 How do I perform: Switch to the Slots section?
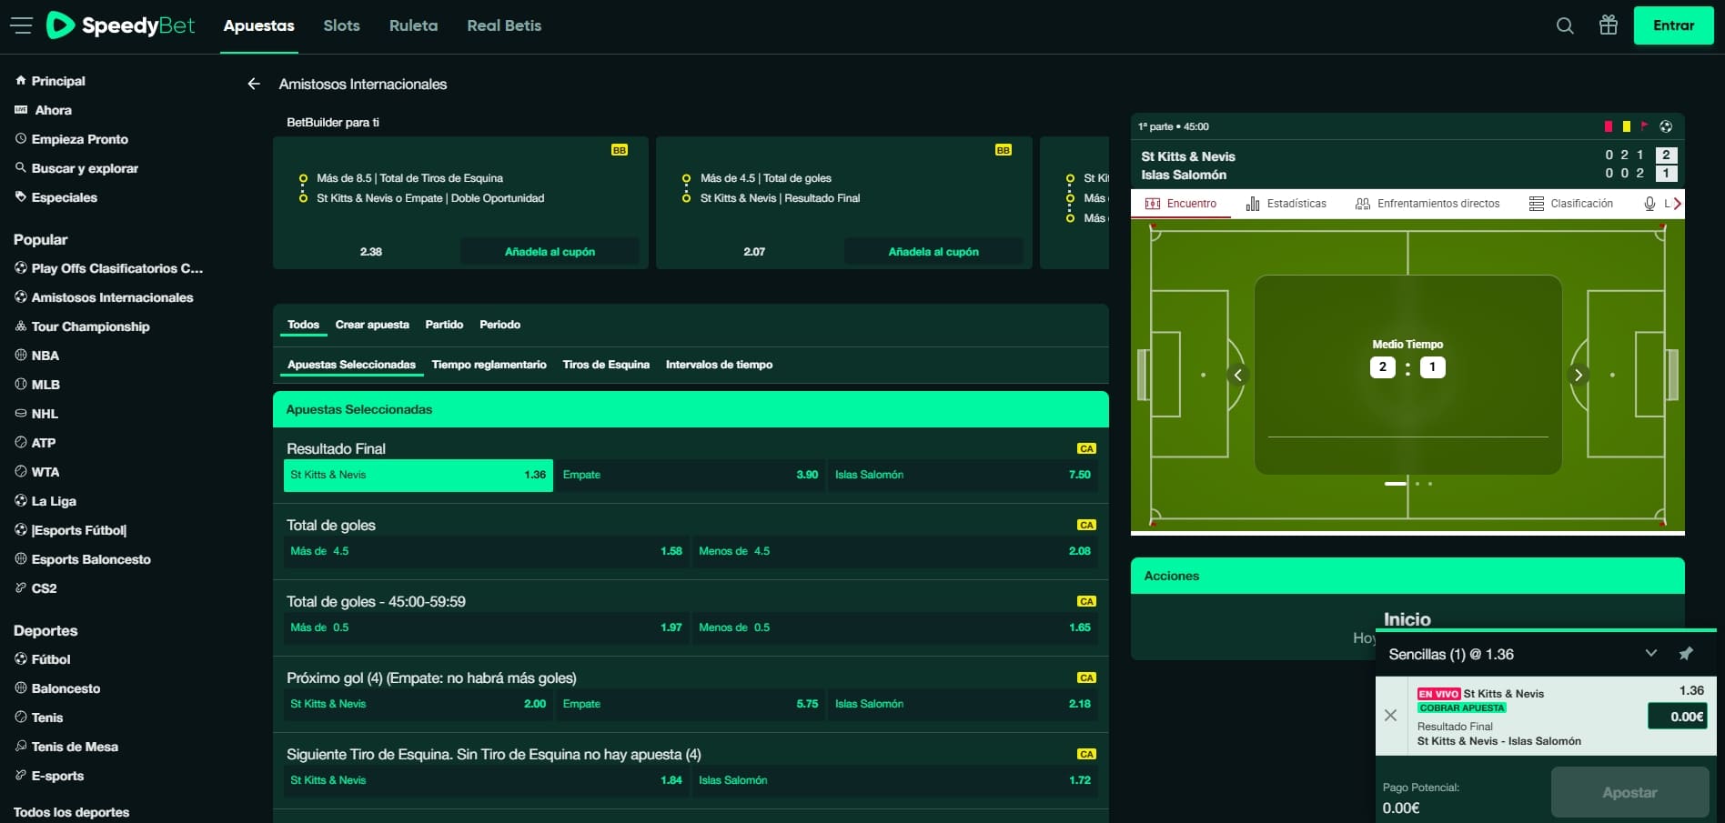341,25
